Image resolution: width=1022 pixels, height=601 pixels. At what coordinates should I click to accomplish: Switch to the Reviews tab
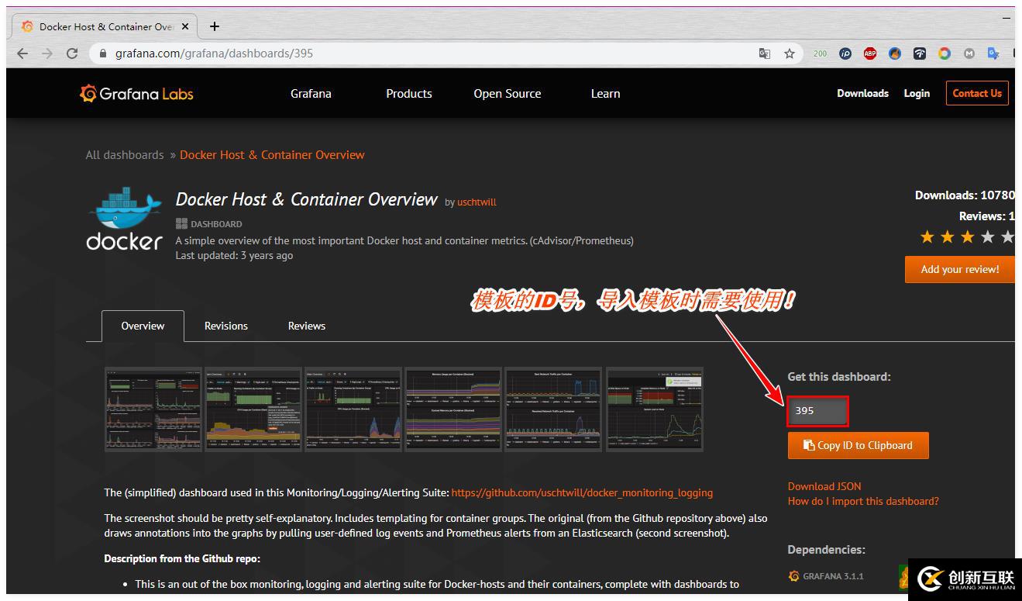pyautogui.click(x=307, y=326)
